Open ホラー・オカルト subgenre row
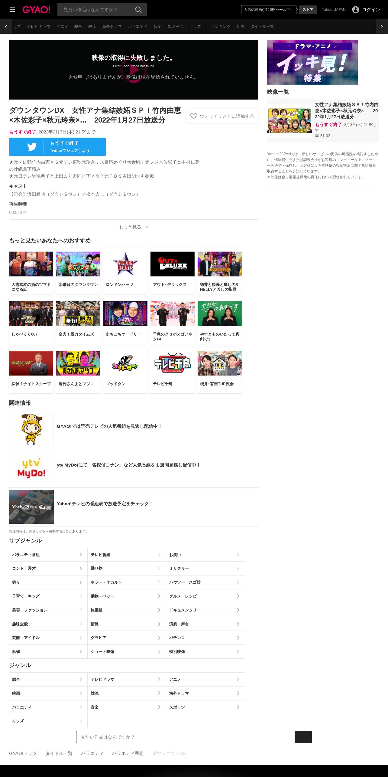 click(x=127, y=582)
